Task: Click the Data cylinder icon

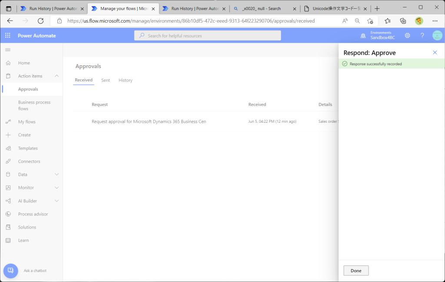Action: click(x=8, y=174)
